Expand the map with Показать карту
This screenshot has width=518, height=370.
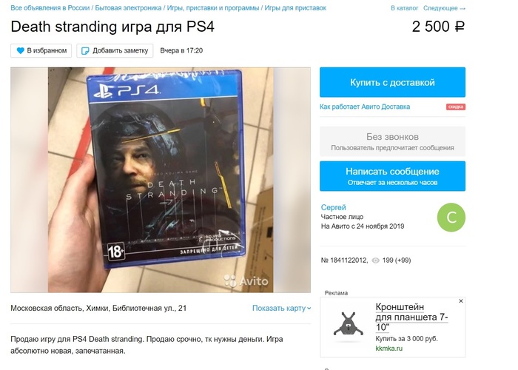tap(279, 309)
